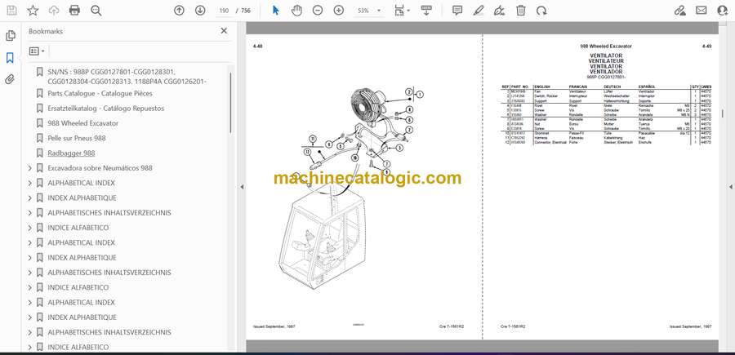Viewport: 735px width, 355px height.
Task: Open the Print dialog
Action: pos(74,11)
